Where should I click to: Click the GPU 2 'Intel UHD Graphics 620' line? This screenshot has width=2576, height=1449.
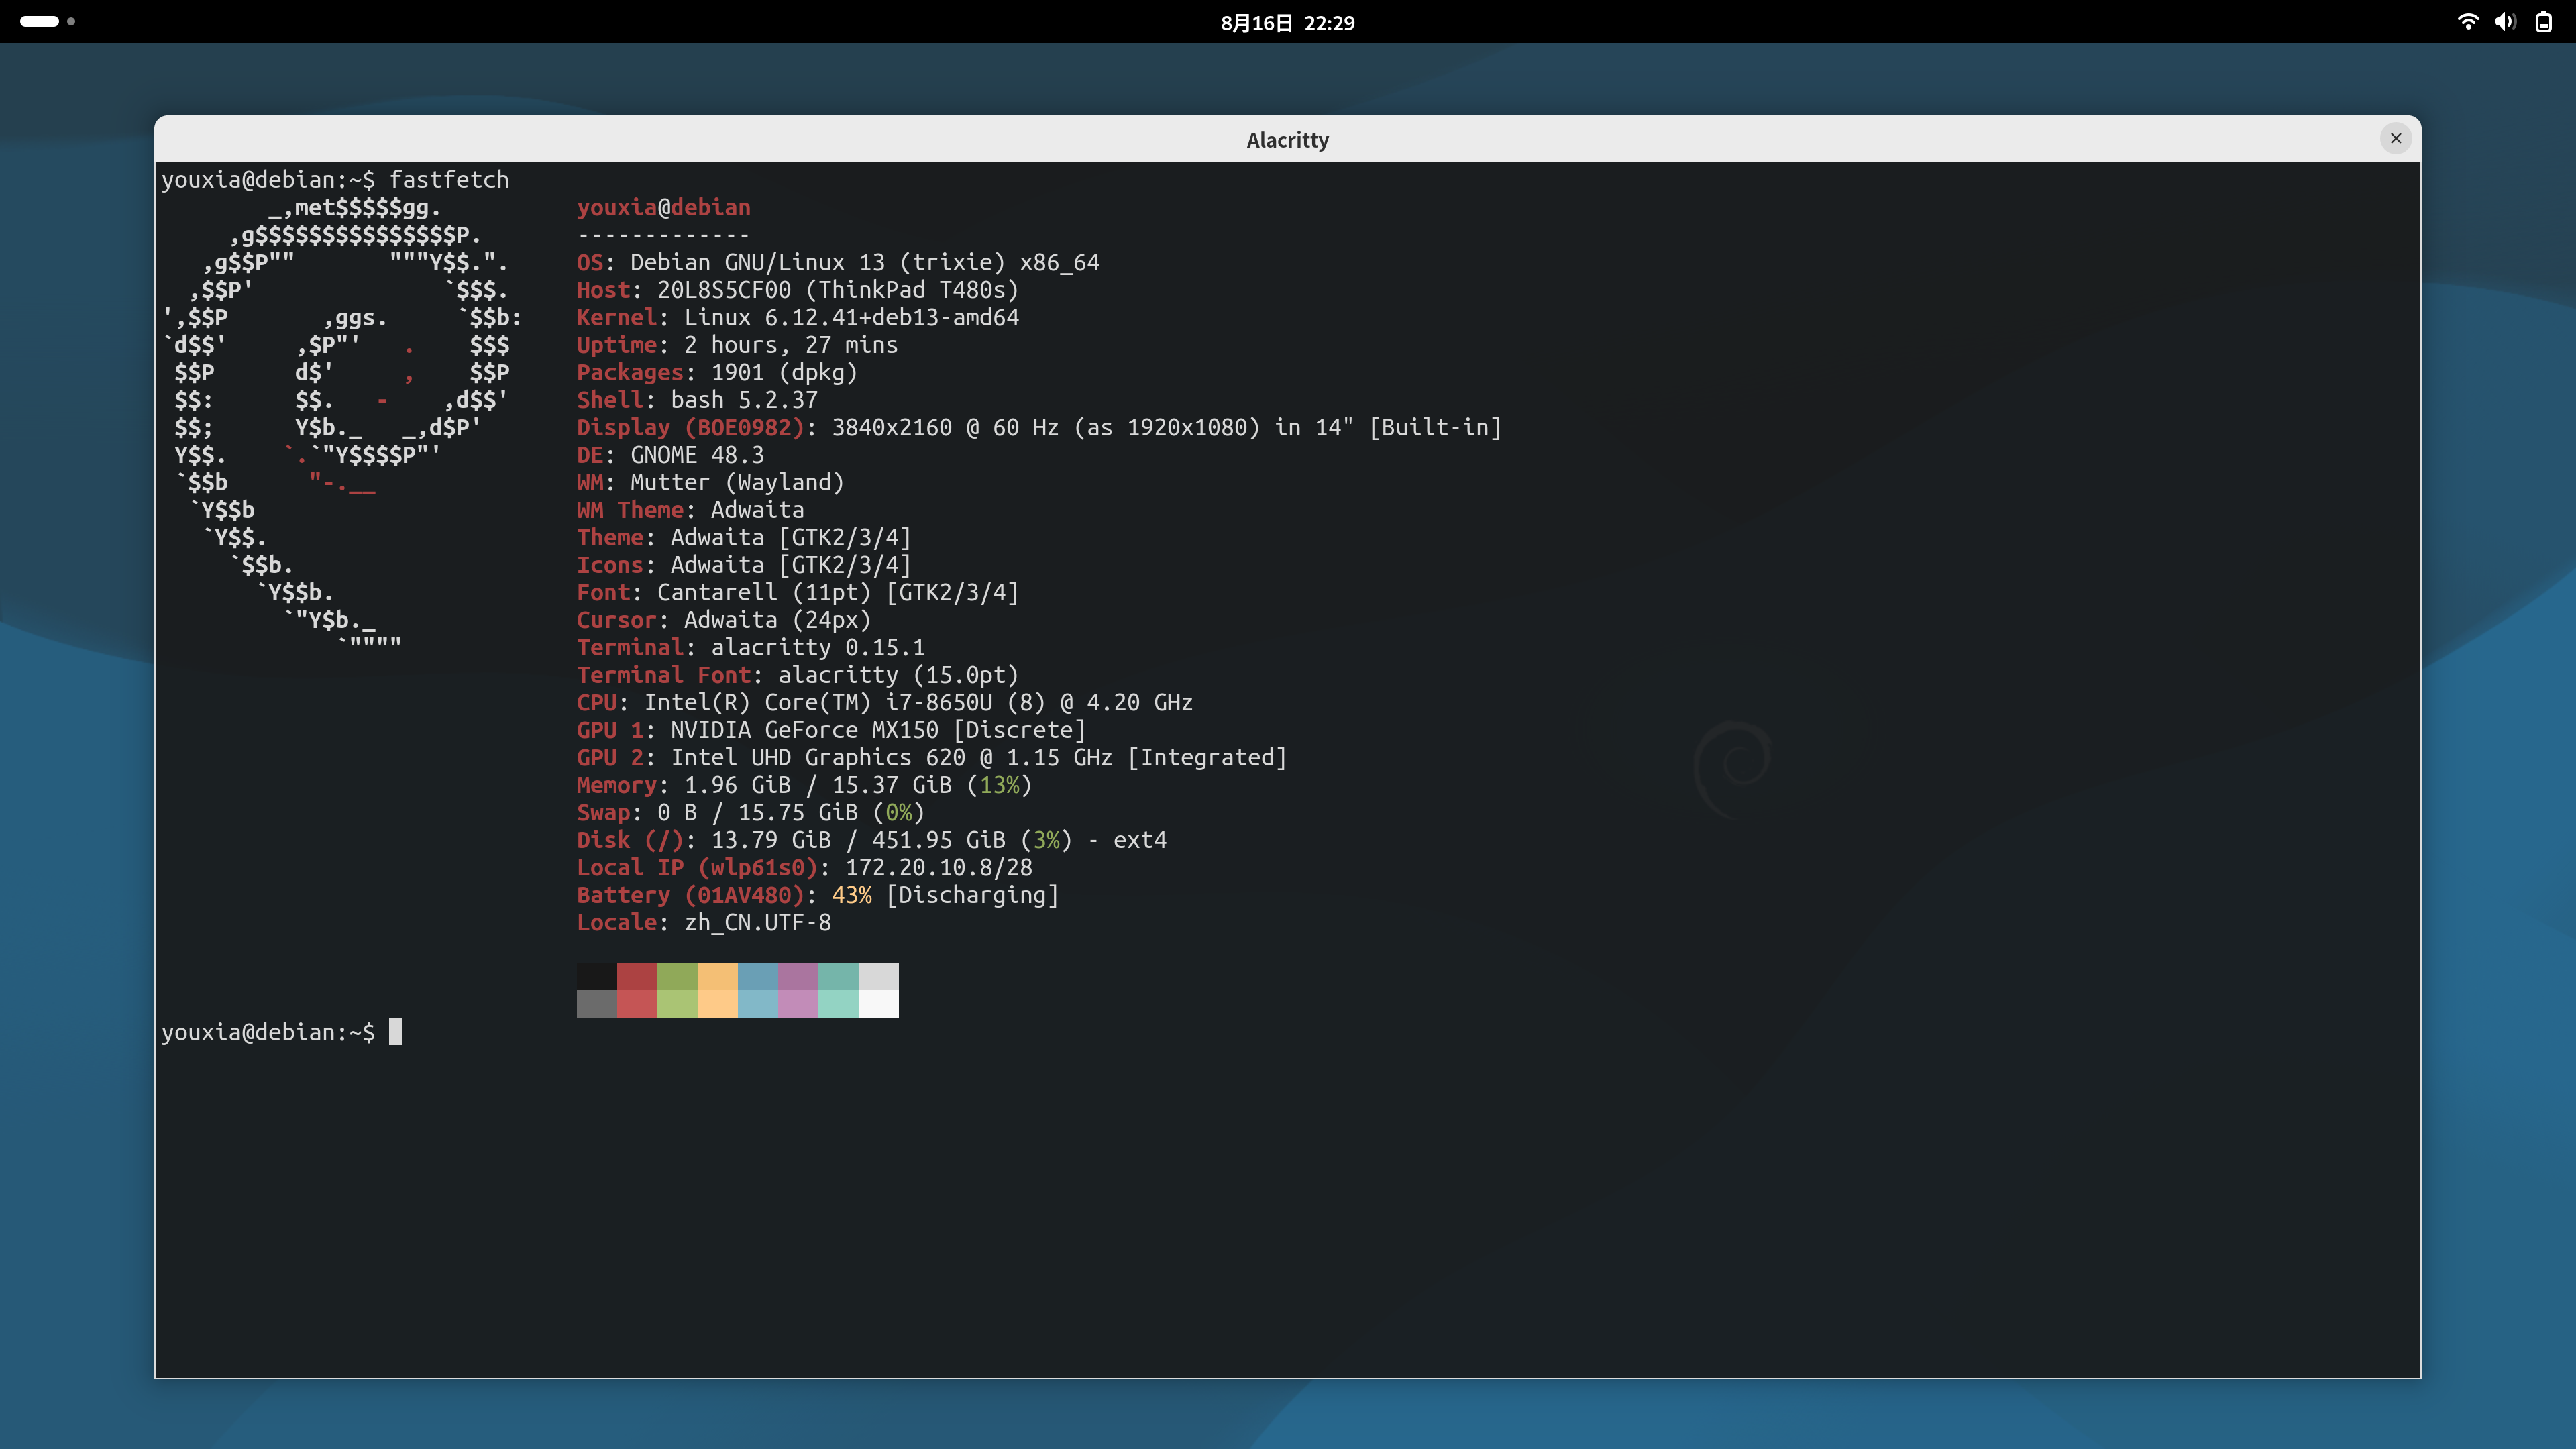[932, 757]
